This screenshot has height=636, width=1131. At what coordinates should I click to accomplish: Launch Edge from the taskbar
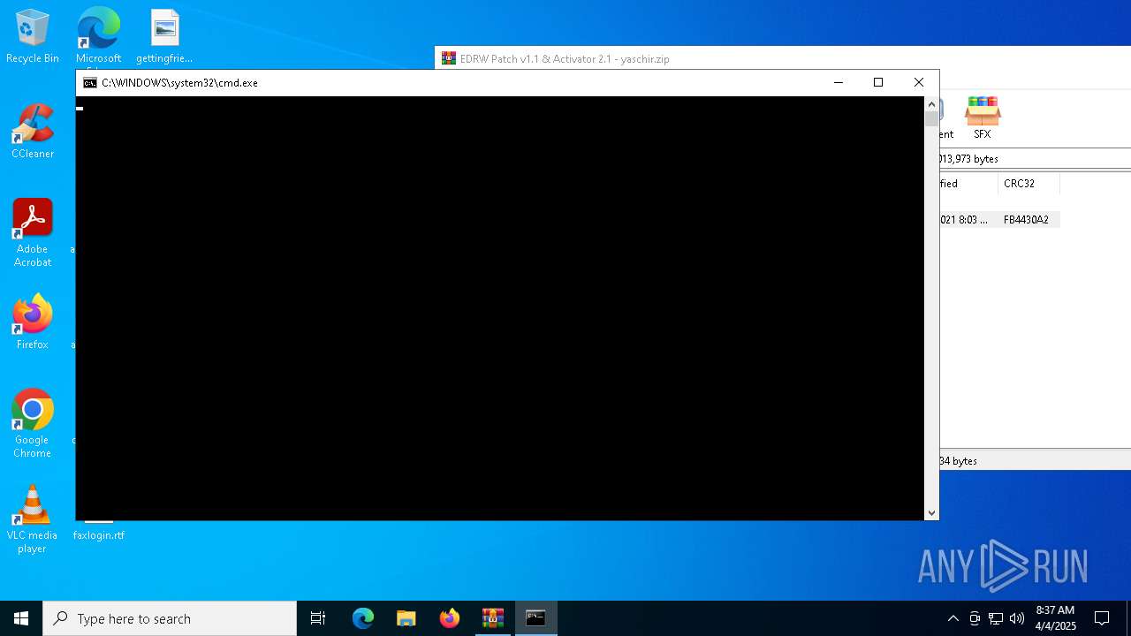(363, 618)
